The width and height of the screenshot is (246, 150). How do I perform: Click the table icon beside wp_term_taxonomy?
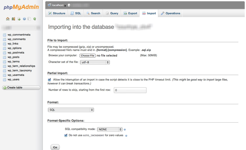[5, 71]
